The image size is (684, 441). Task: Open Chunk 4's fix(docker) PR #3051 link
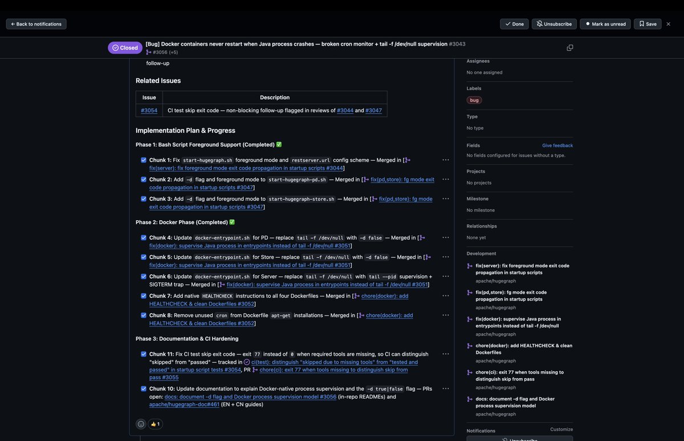[250, 246]
